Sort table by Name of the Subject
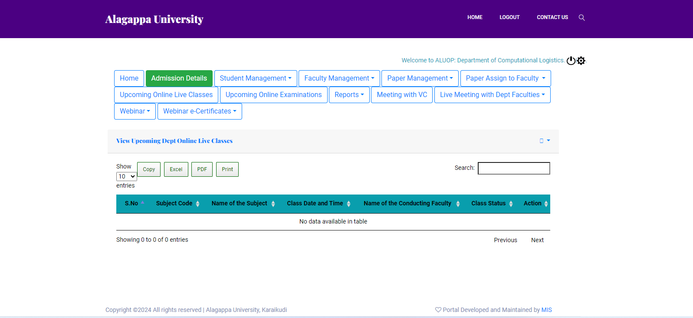Image resolution: width=693 pixels, height=318 pixels. (x=243, y=204)
